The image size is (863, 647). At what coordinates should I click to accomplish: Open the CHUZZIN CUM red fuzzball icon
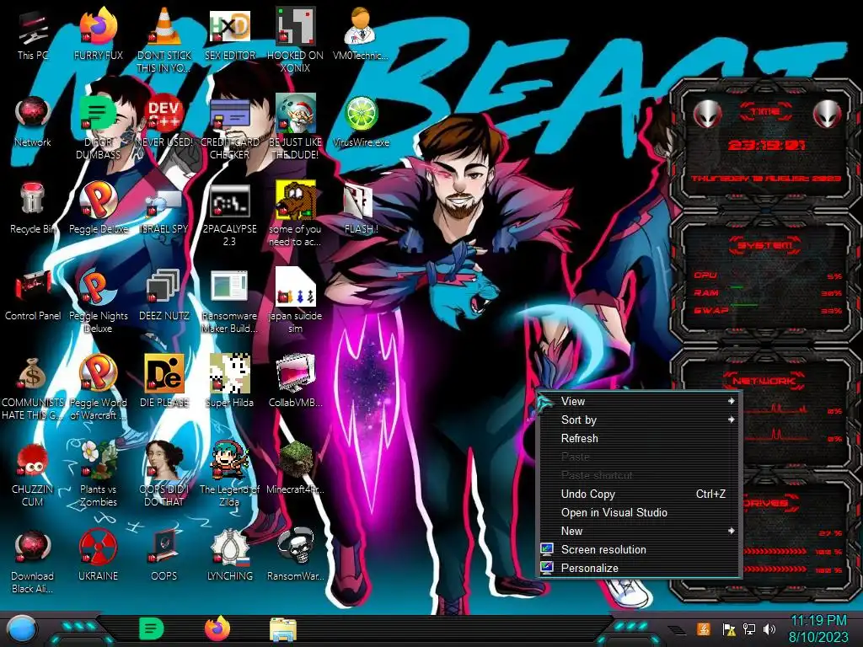(x=33, y=474)
